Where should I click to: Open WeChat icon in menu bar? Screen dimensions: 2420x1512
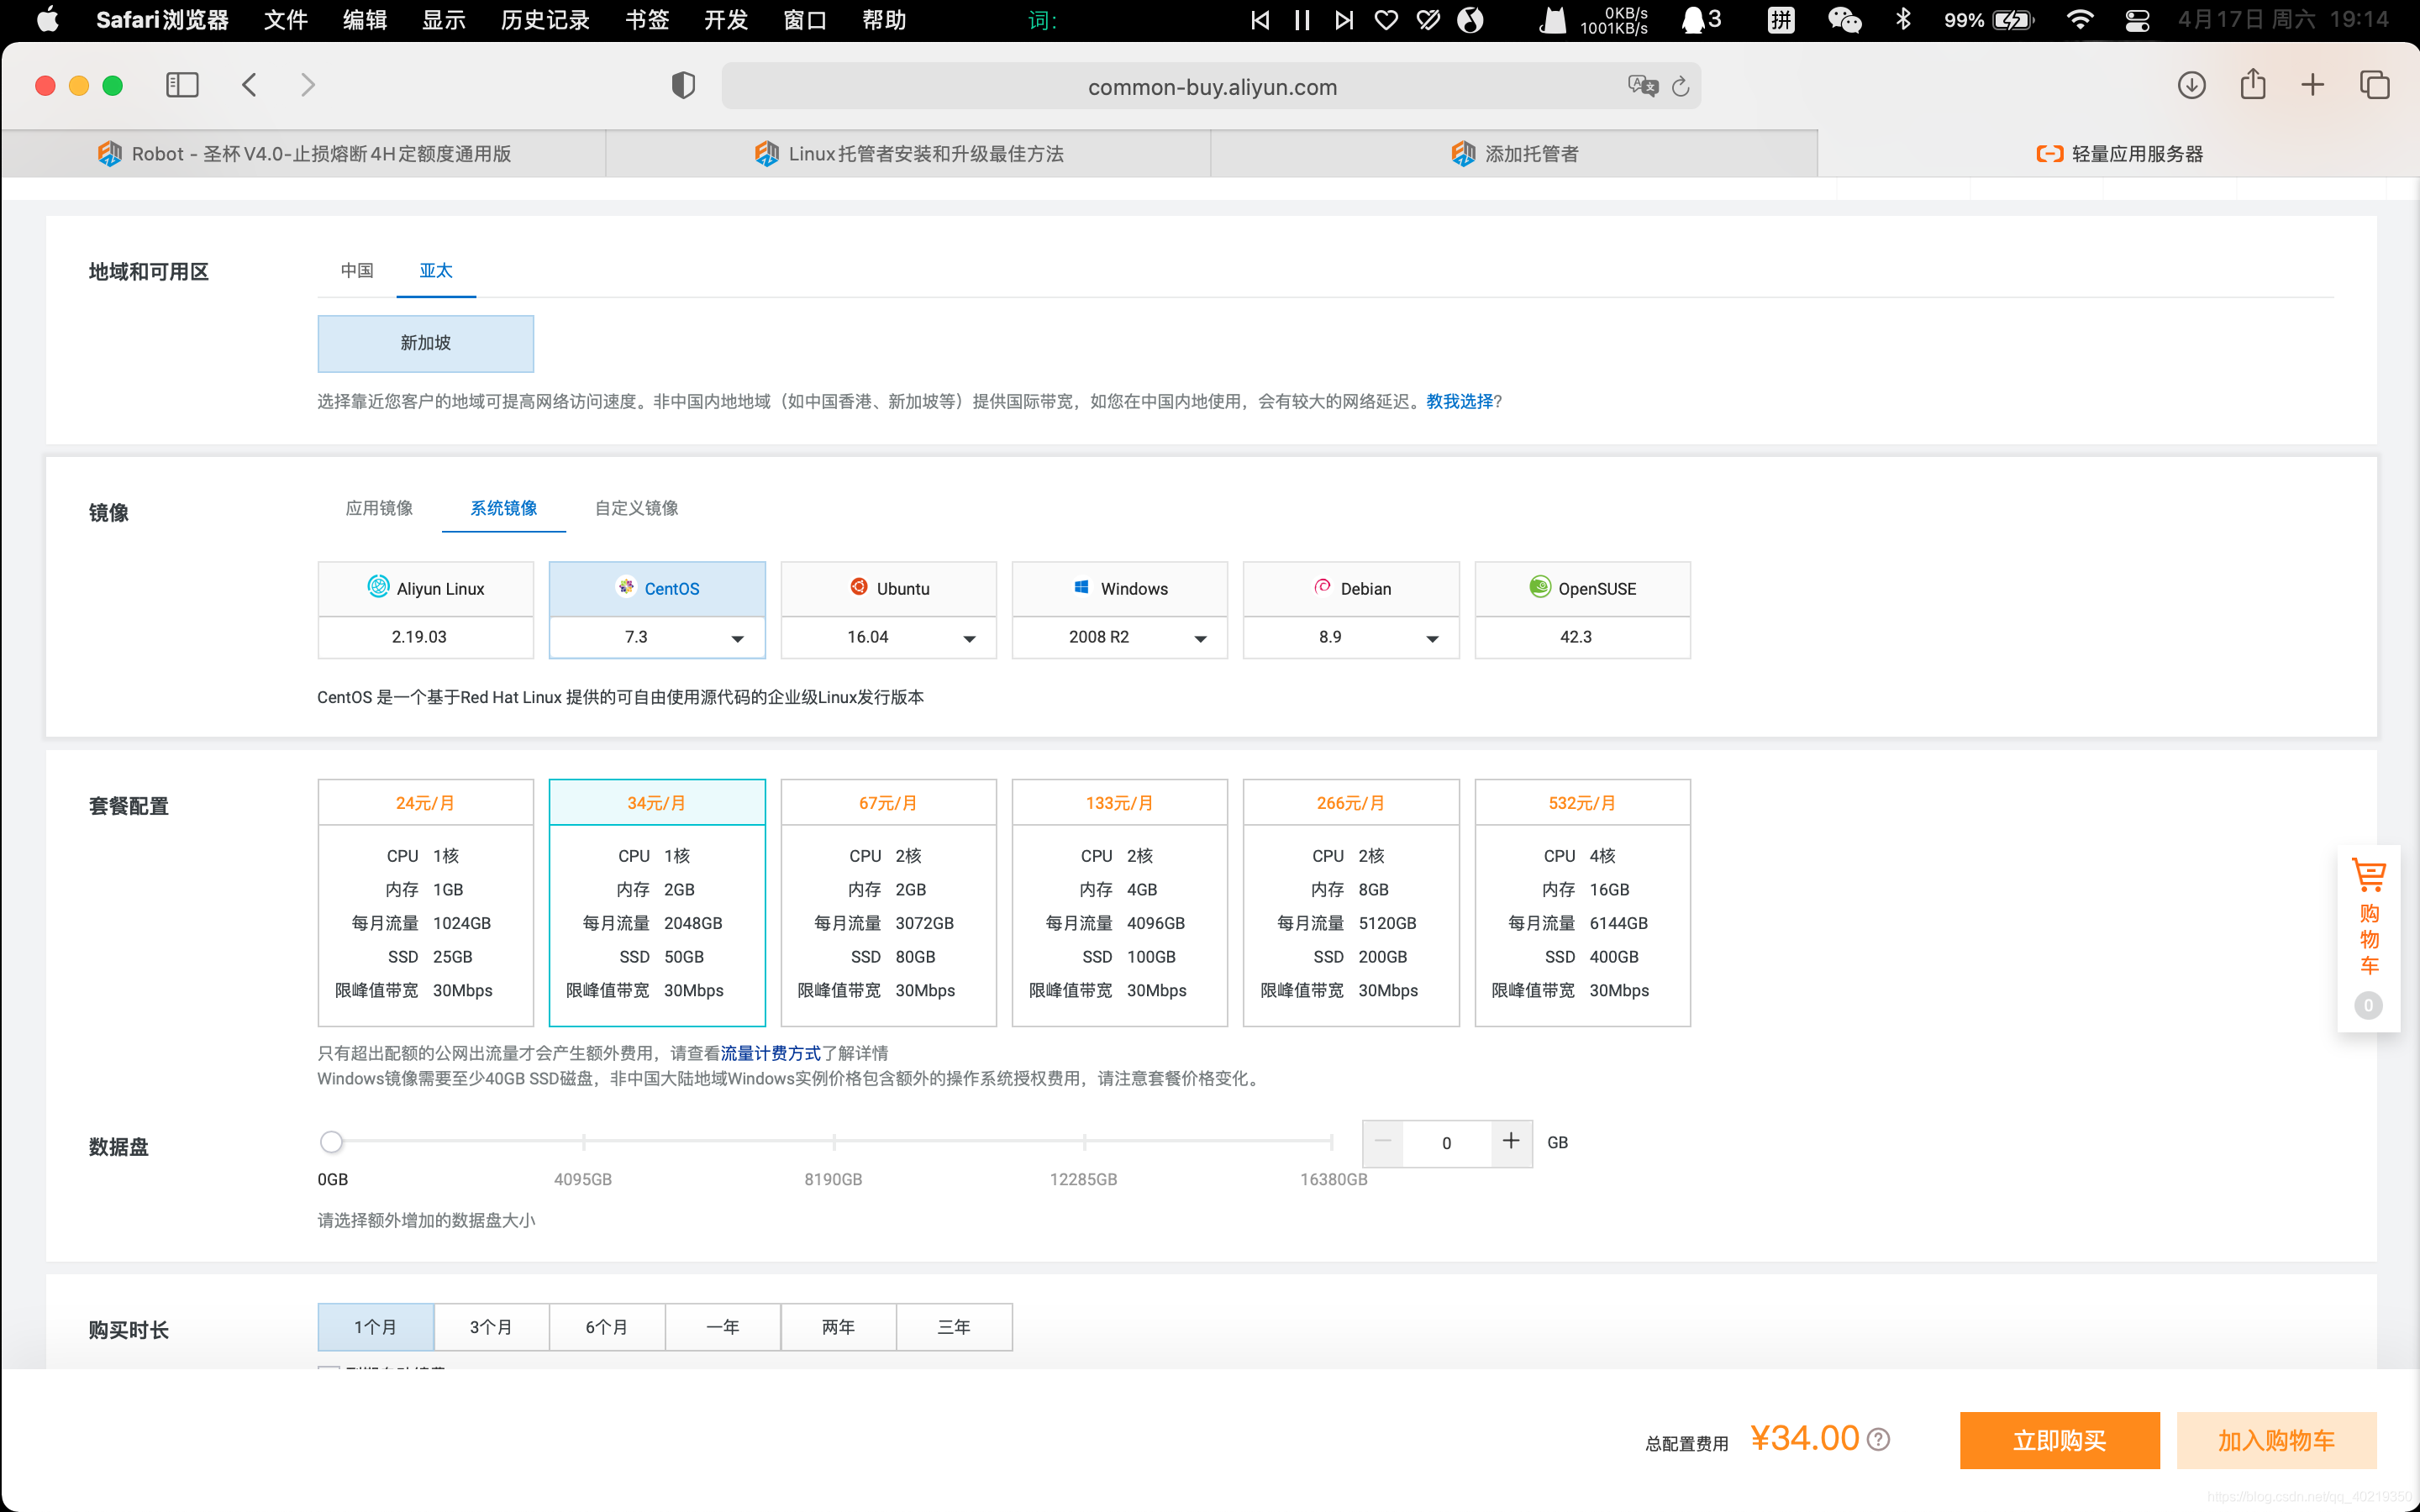coord(1844,20)
